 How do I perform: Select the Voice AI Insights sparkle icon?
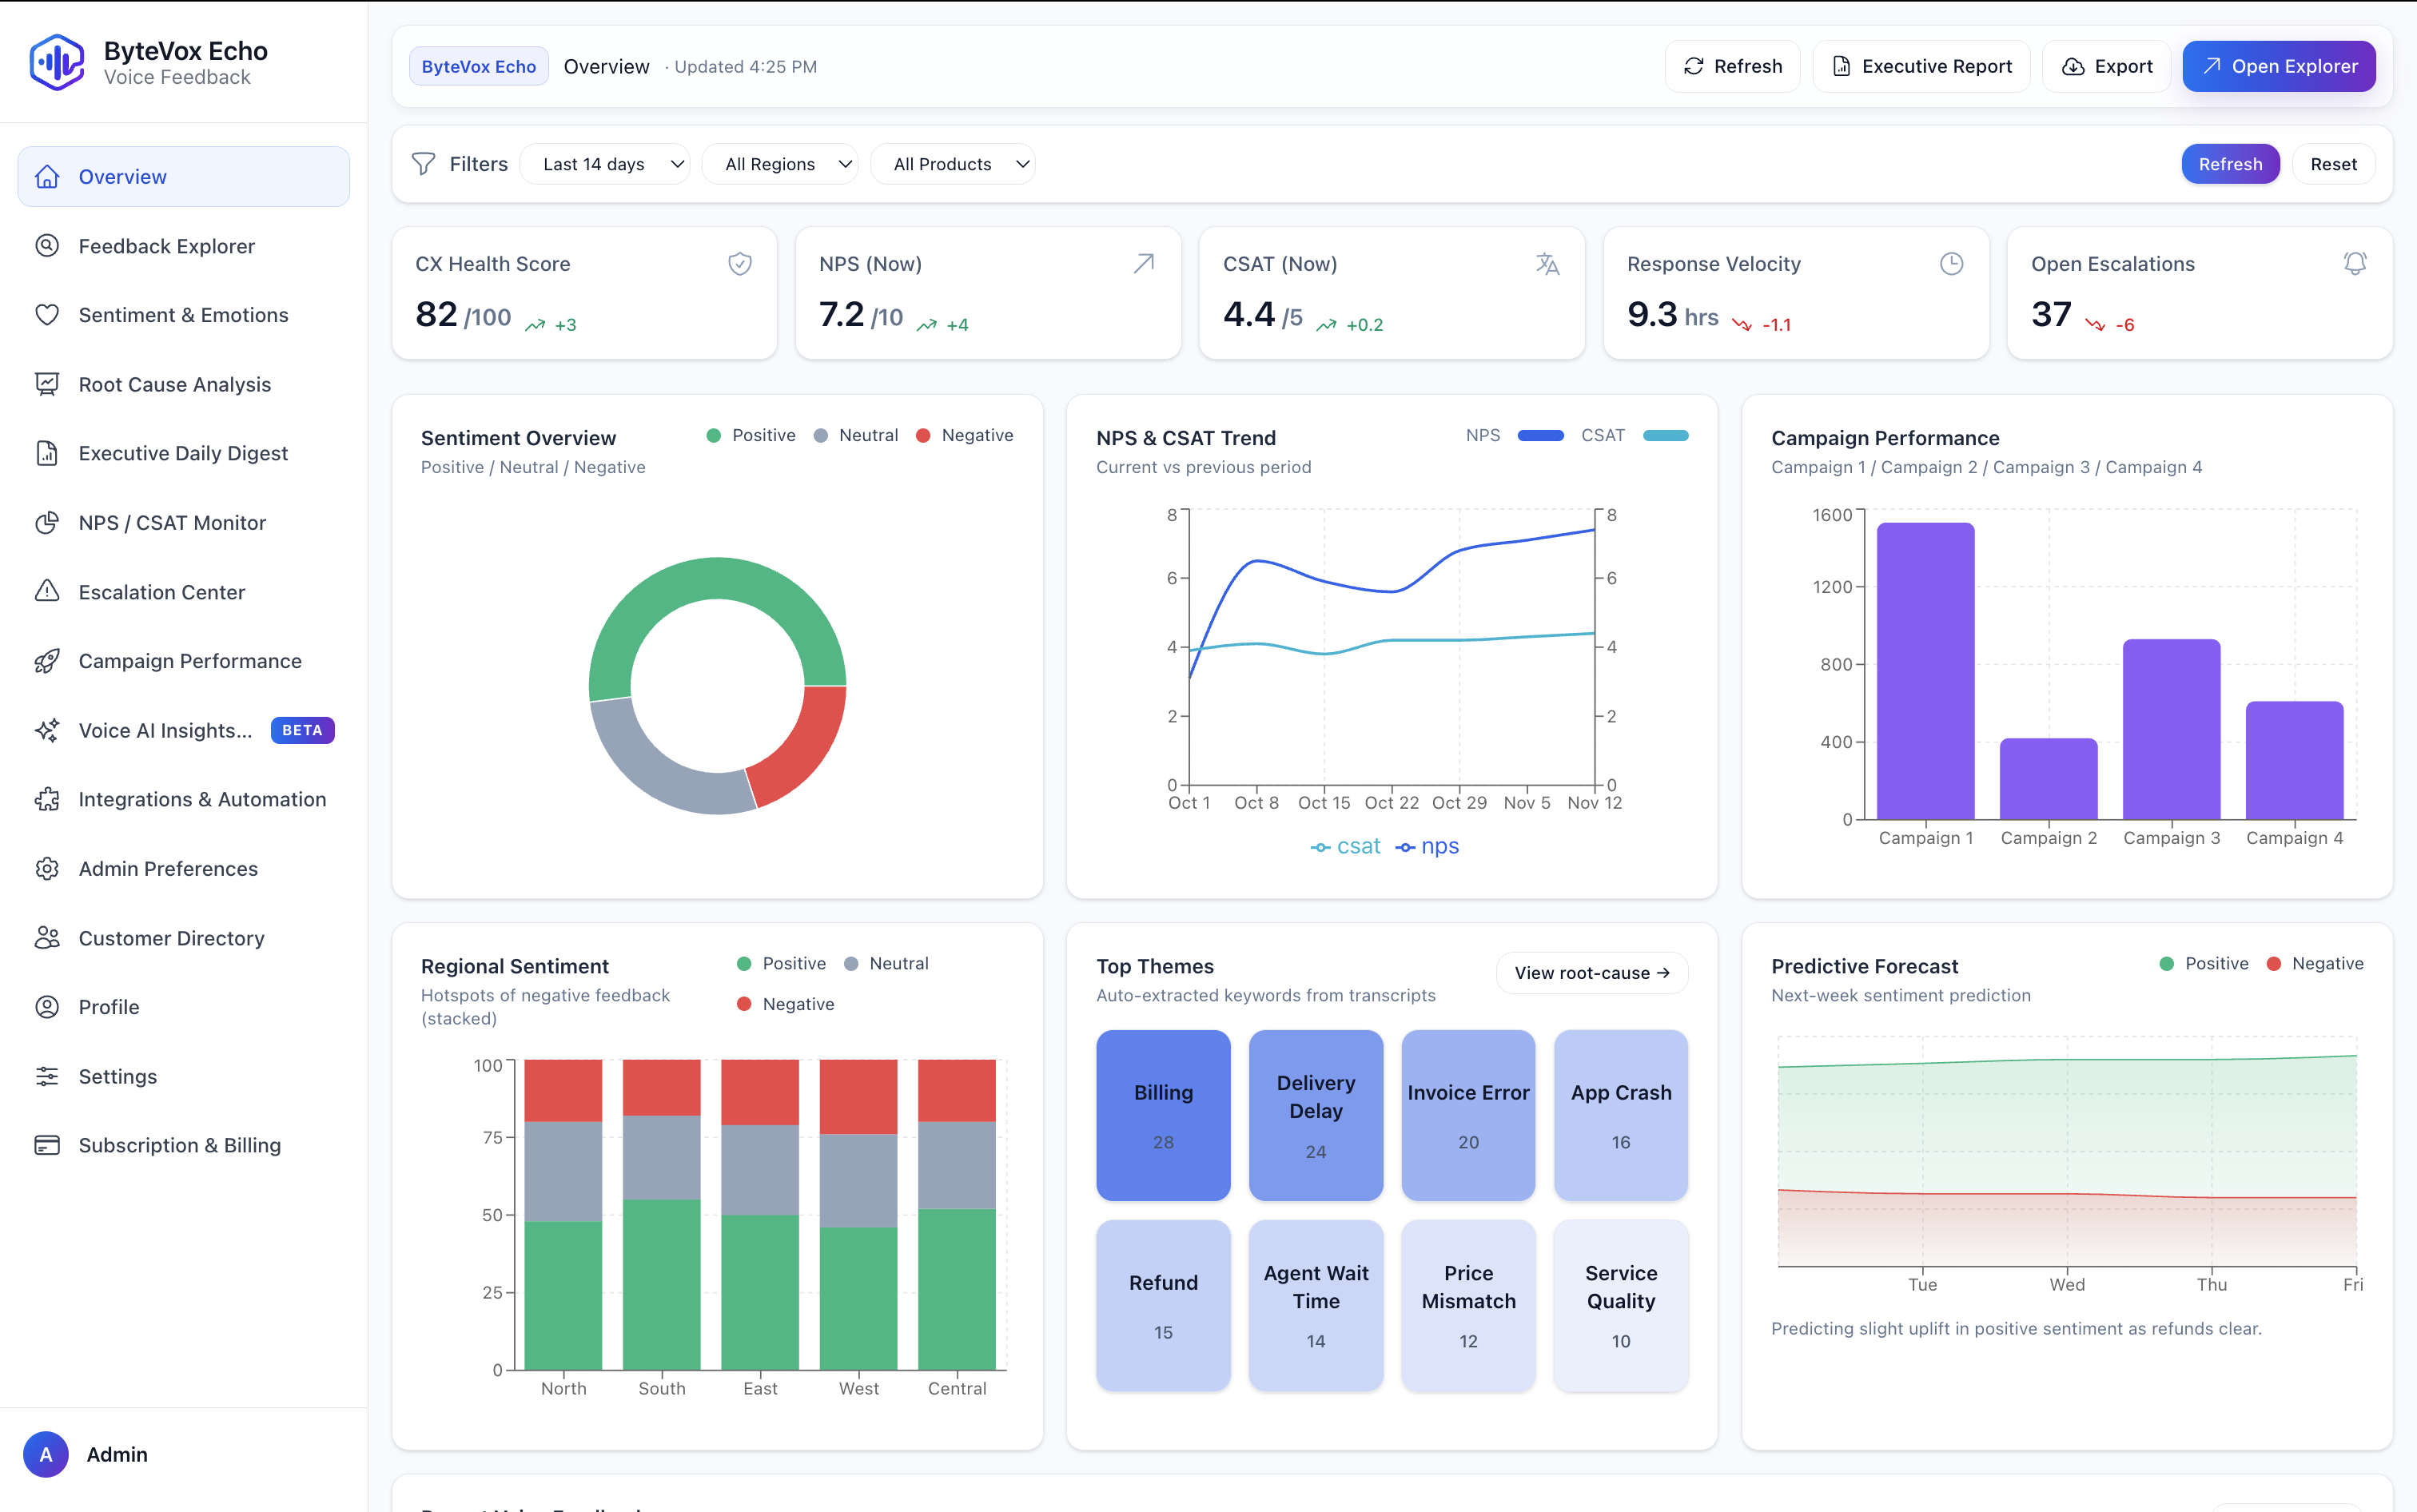click(x=48, y=730)
